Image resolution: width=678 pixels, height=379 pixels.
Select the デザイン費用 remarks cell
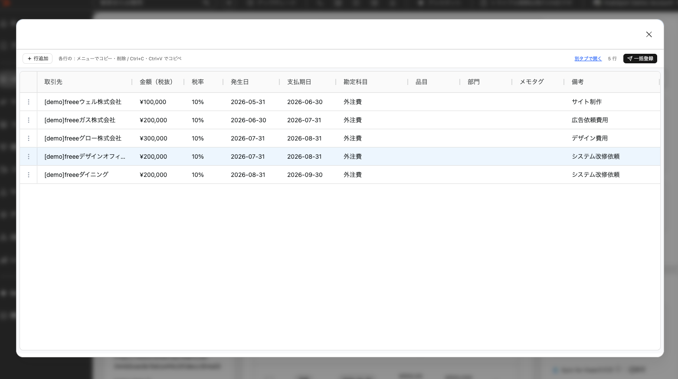pyautogui.click(x=612, y=138)
